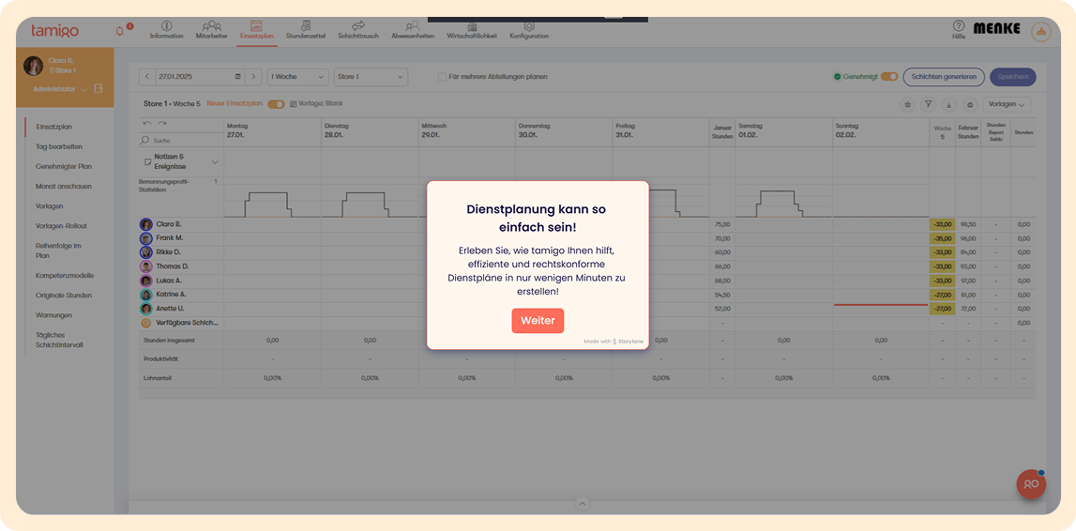Click the notification bell icon

pyautogui.click(x=120, y=31)
